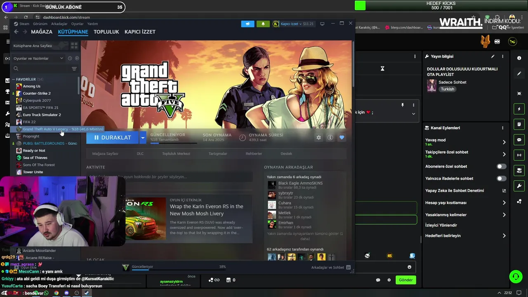Switch library to grid view icon
This screenshot has width=528, height=297.
click(74, 45)
